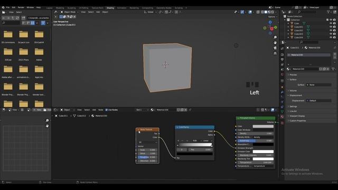Open the Object Data mesh properties tab
338x190 pixels.
click(282, 111)
